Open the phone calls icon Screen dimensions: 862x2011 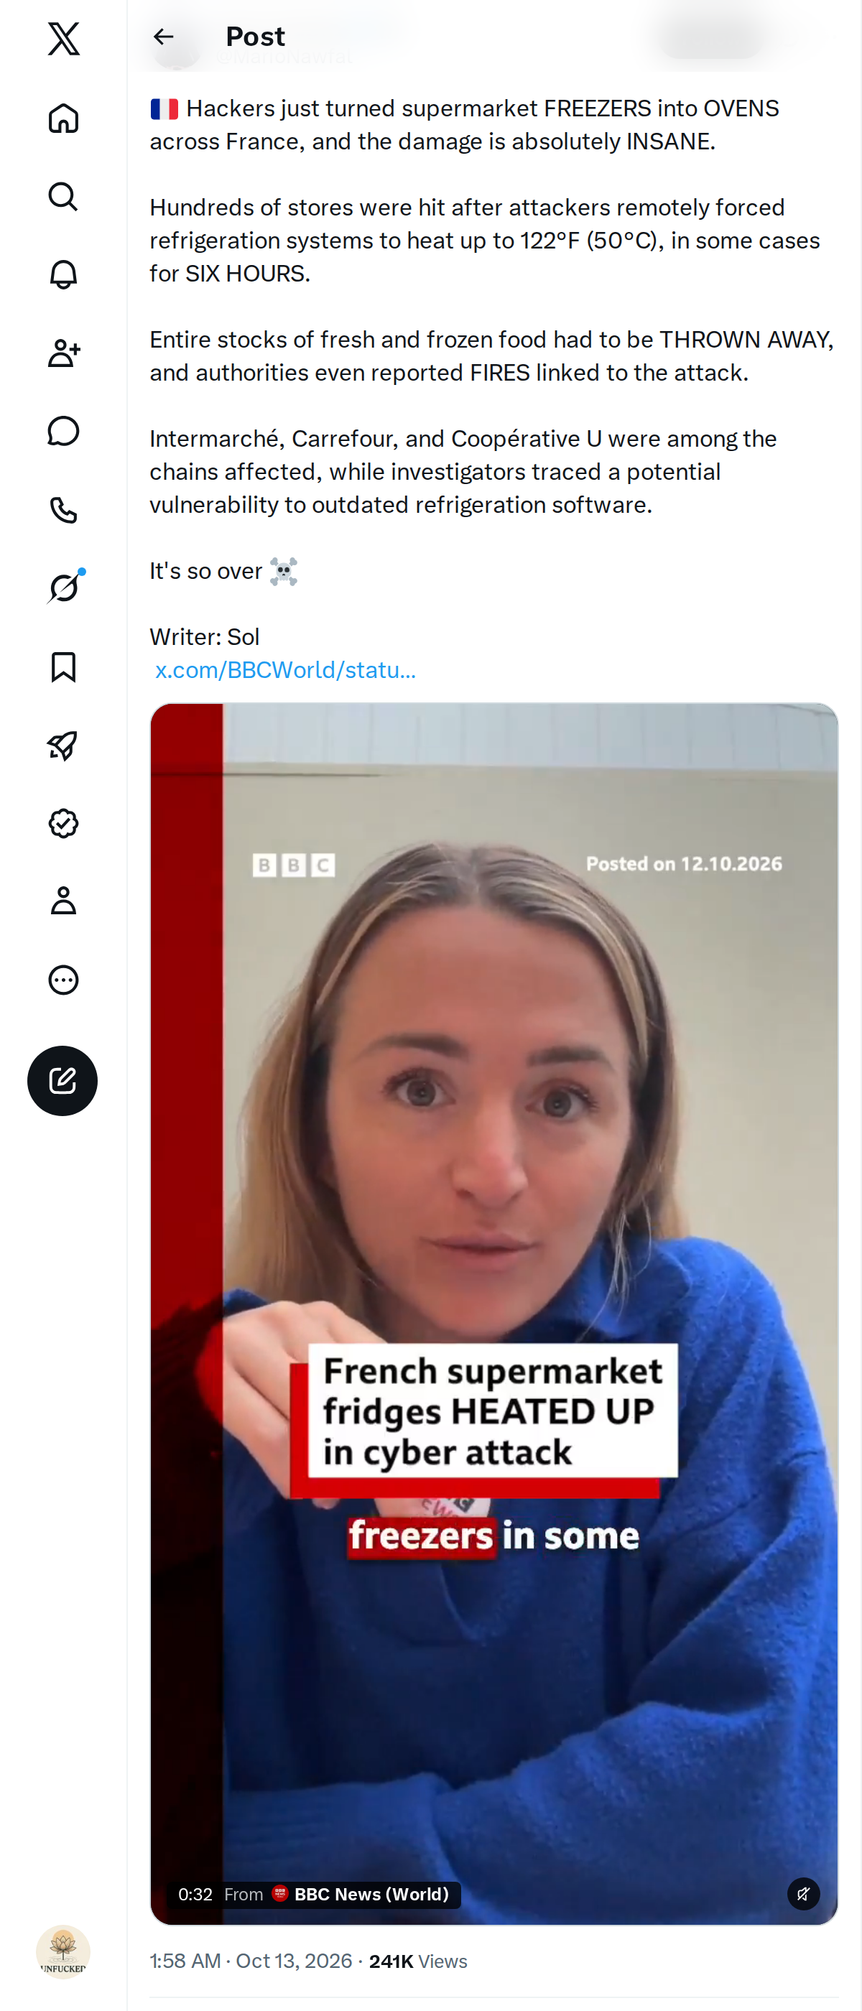click(63, 510)
